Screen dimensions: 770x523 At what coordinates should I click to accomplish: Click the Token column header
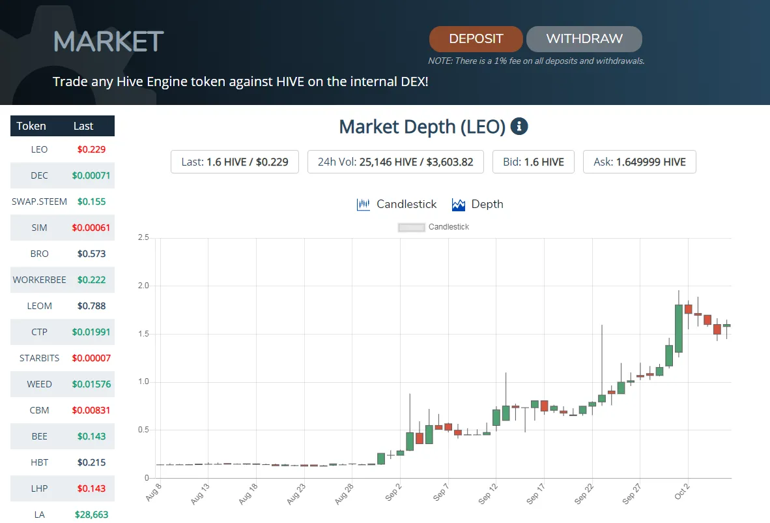point(31,126)
